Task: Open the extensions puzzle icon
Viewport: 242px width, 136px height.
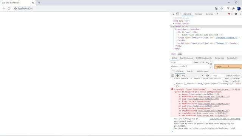Action: 233,8
